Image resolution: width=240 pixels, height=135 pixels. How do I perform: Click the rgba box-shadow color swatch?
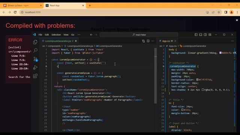point(203,90)
